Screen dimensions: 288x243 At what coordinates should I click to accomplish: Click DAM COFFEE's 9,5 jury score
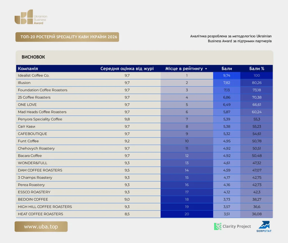click(x=127, y=170)
